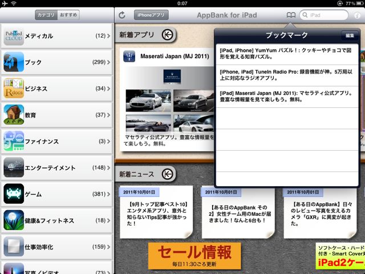Tap the space invader ゲーム icon

tap(14, 194)
